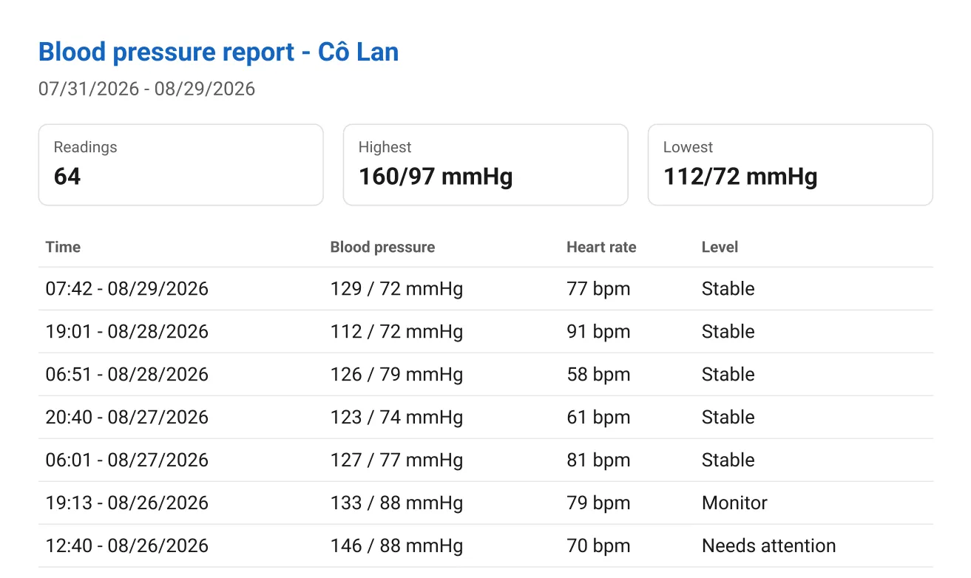Image resolution: width=971 pixels, height=578 pixels.
Task: Select the time cell 20:40 - 08/27/2026
Action: pyautogui.click(x=127, y=418)
